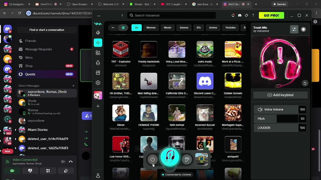
Task: Add a Discord server with plus icon
Action: coord(8,119)
